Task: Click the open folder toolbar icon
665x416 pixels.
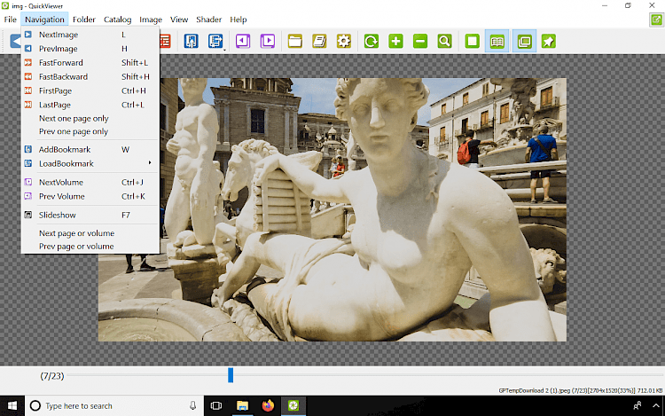Action: coord(295,41)
